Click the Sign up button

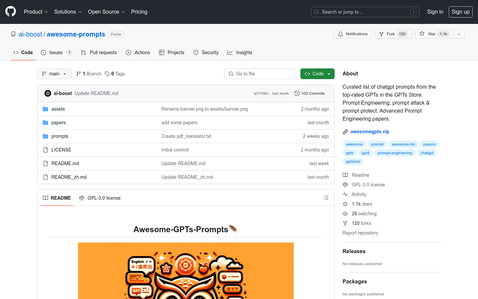pos(460,12)
